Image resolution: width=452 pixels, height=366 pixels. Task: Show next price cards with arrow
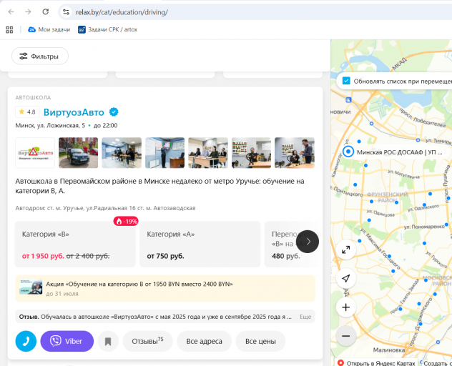tap(308, 242)
